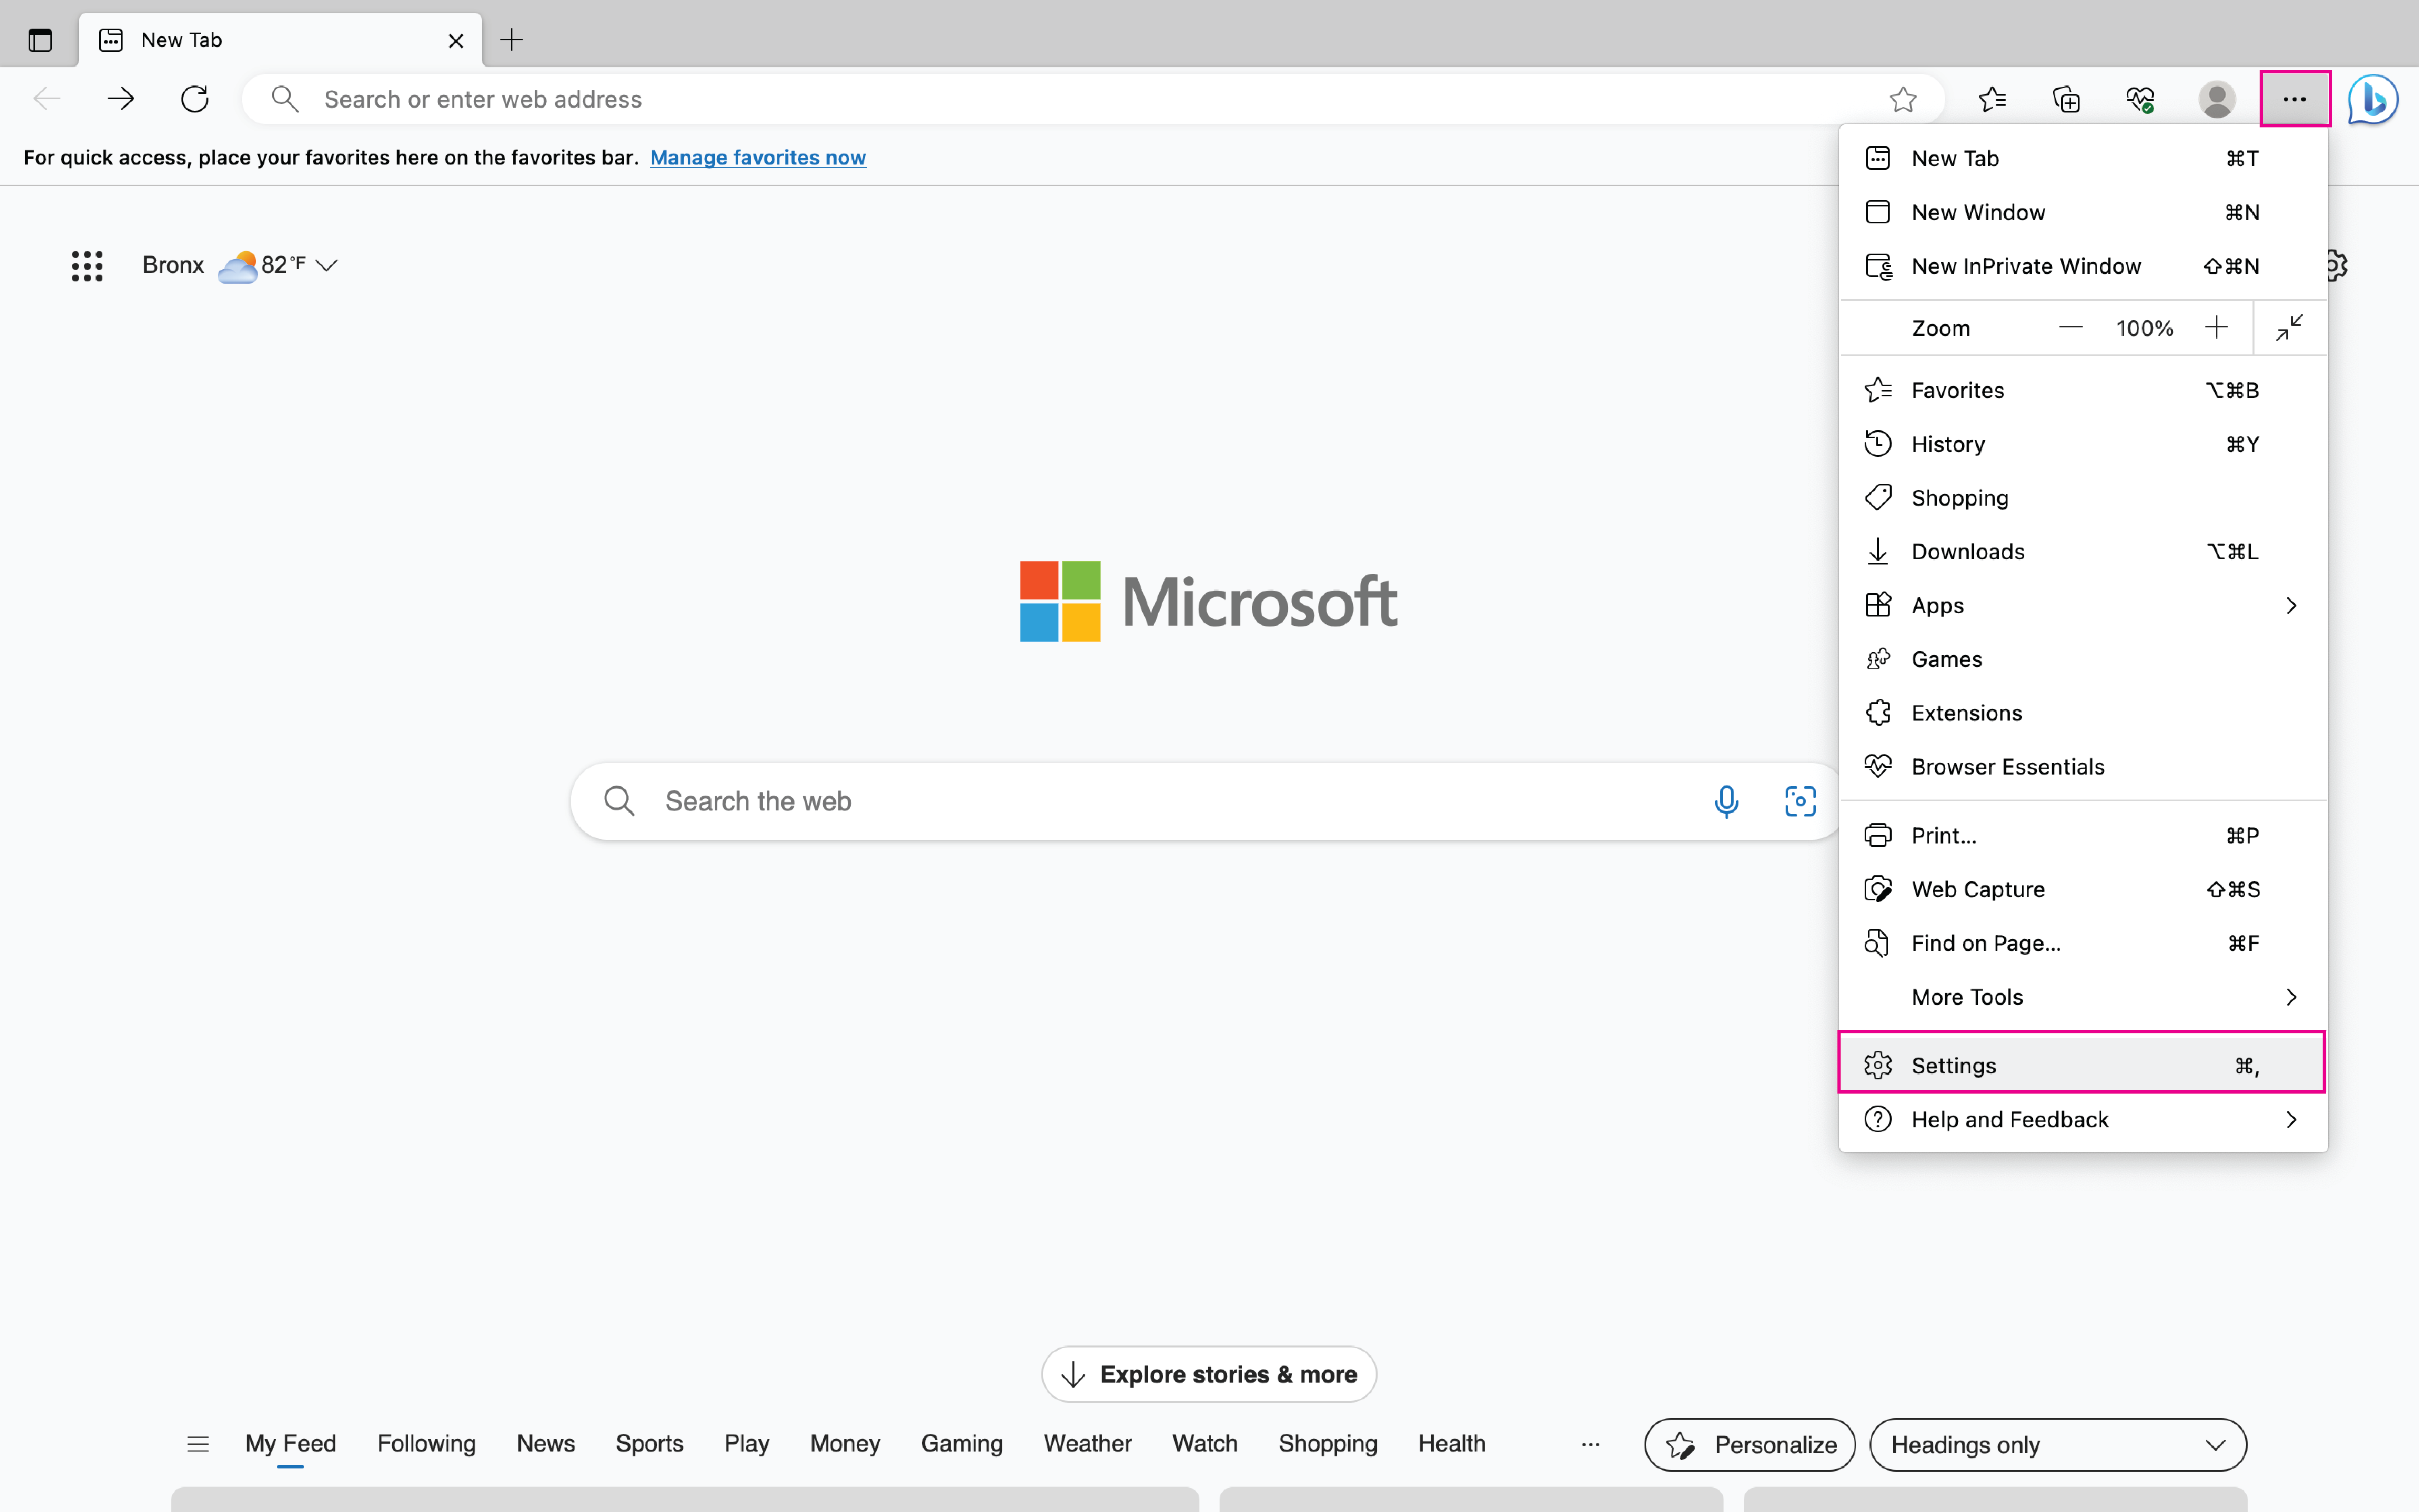2419x1512 pixels.
Task: Start voice search with microphone icon
Action: click(1726, 801)
